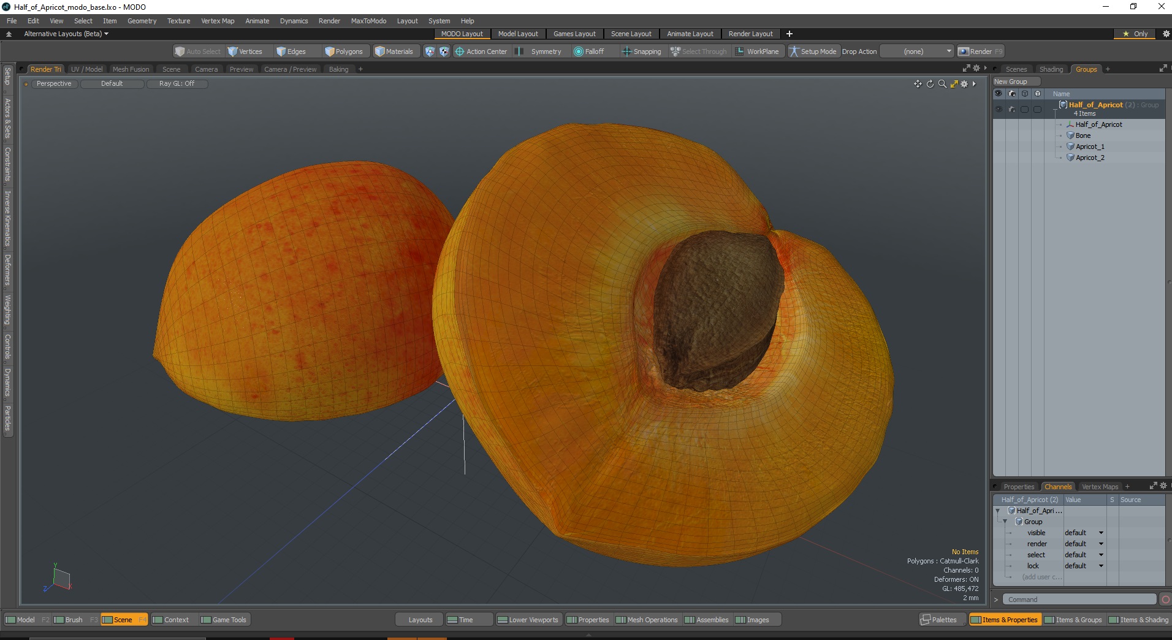The image size is (1172, 640).
Task: Open the Alternative Layouts (Beta) dropdown
Action: pos(66,34)
